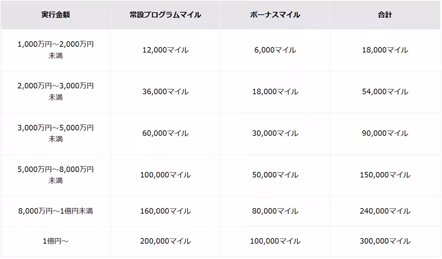Click the 1,000万円～2,000万円未満 row label
This screenshot has width=442, height=259.
pyautogui.click(x=55, y=50)
